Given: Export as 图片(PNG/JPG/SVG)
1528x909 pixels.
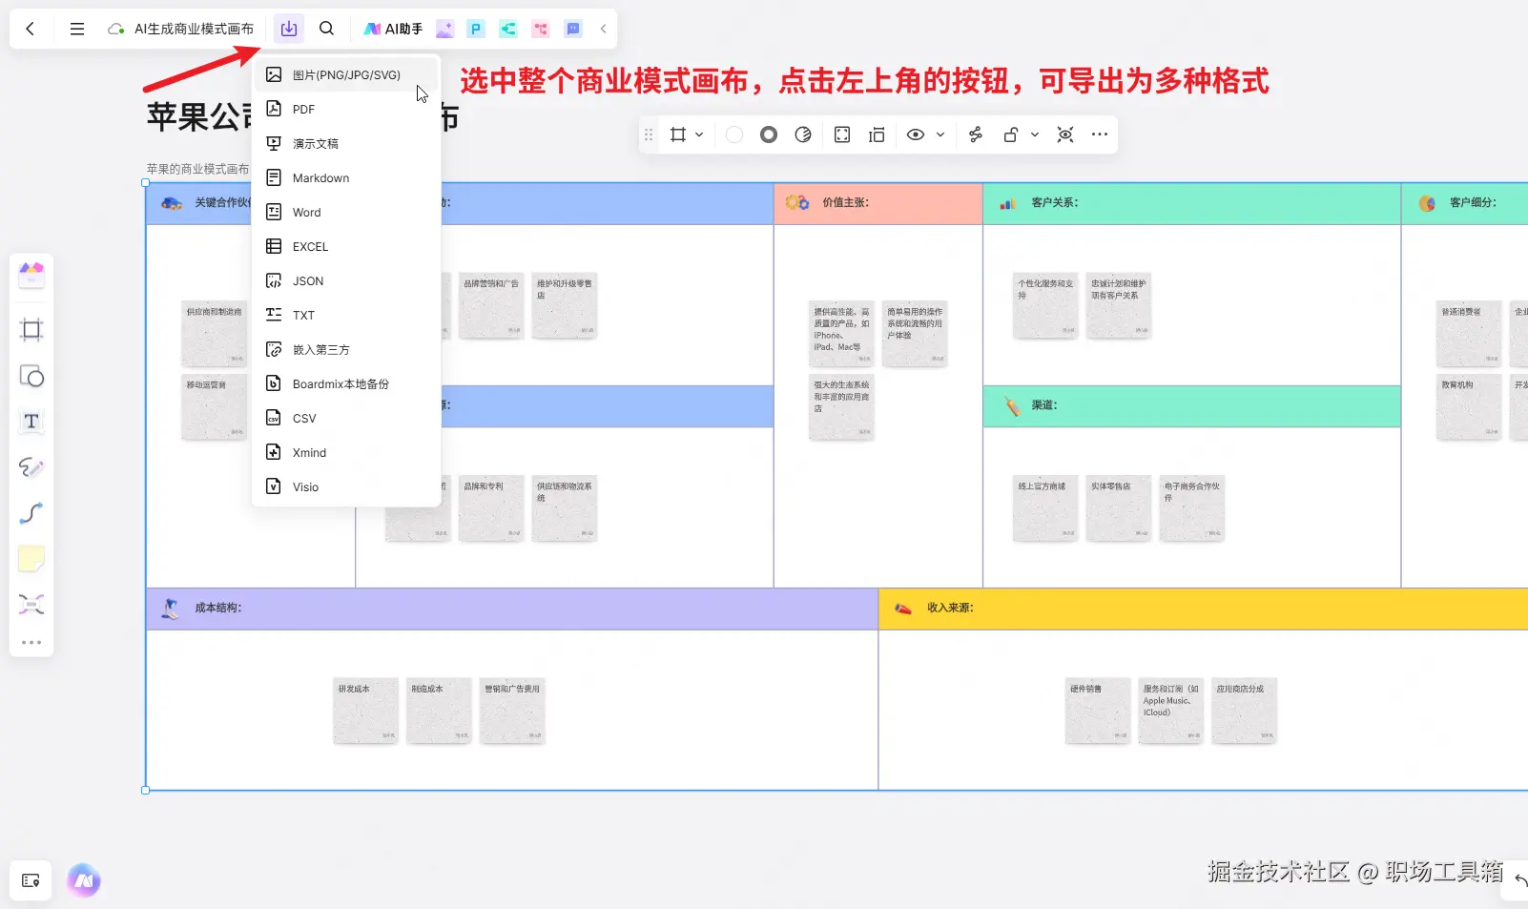Looking at the screenshot, I should [x=346, y=74].
